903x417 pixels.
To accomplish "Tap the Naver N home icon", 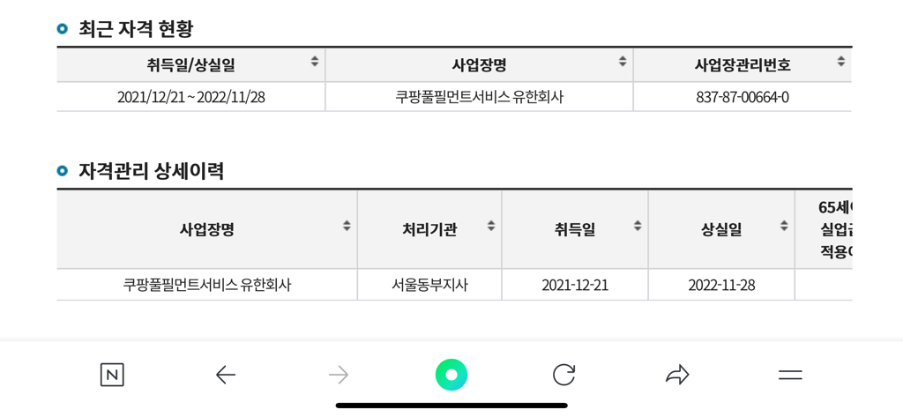I will point(112,375).
